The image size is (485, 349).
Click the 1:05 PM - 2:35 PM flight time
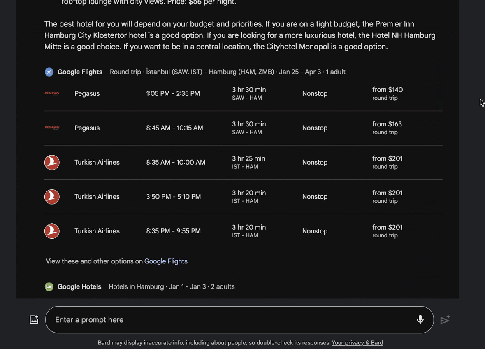click(x=173, y=93)
